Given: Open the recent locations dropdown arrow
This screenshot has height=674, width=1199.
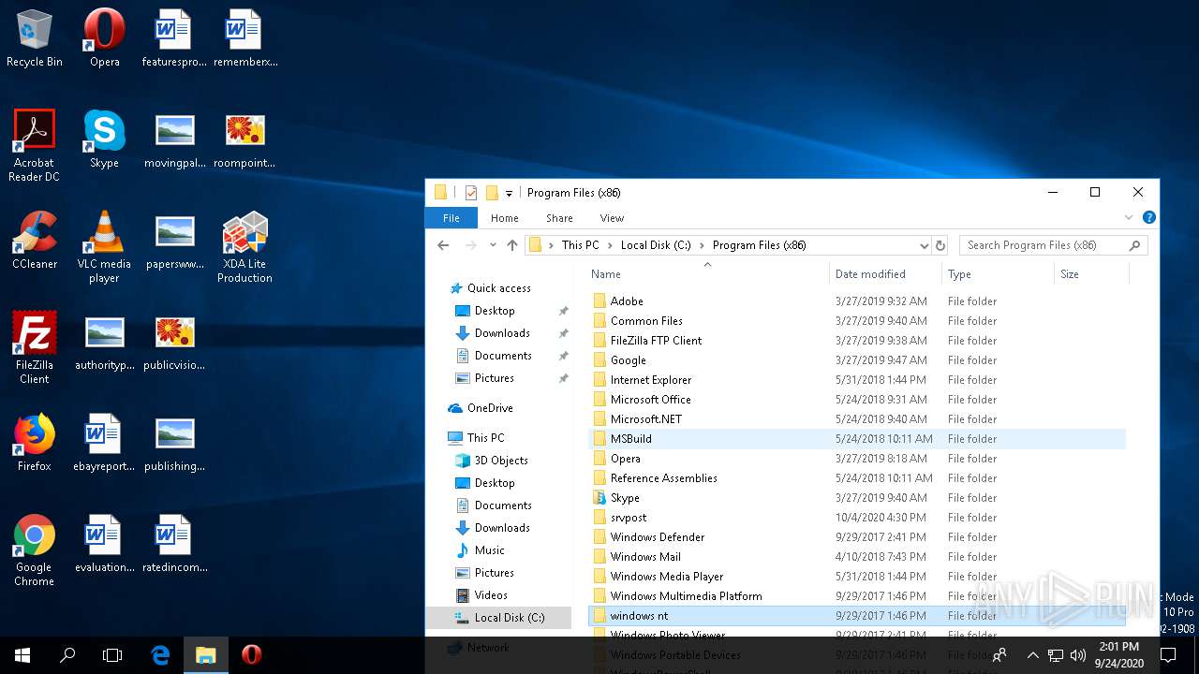Looking at the screenshot, I should 493,245.
